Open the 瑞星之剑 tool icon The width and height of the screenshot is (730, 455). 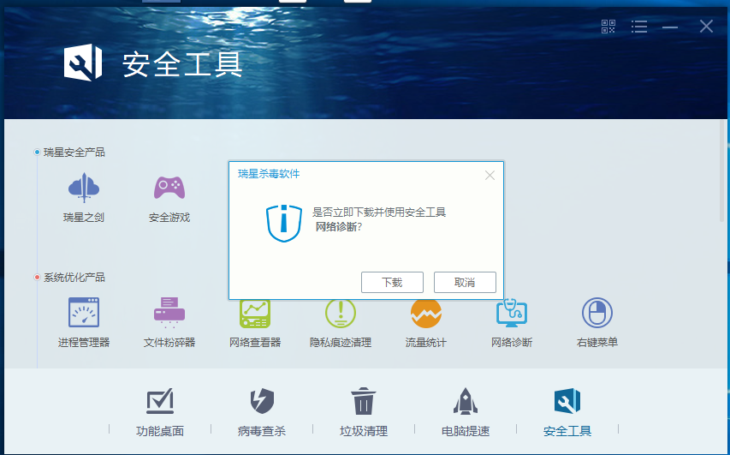click(x=84, y=188)
